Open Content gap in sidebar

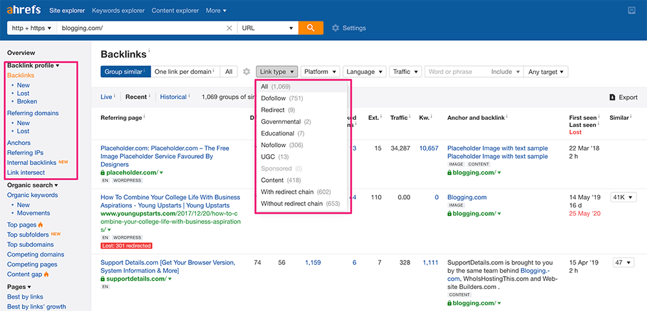(25, 274)
